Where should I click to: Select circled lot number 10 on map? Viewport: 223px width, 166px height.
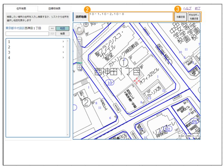coord(110,83)
